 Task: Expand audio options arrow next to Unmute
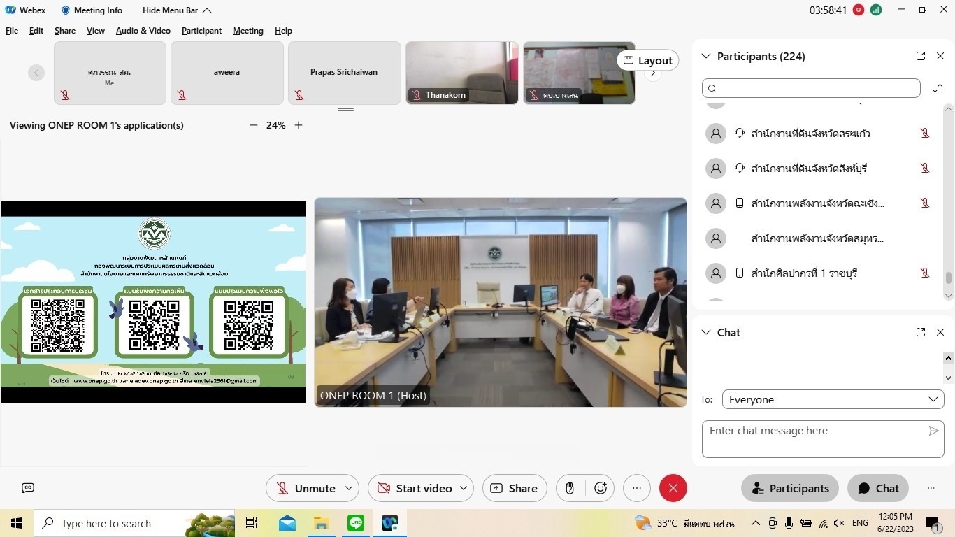(349, 488)
